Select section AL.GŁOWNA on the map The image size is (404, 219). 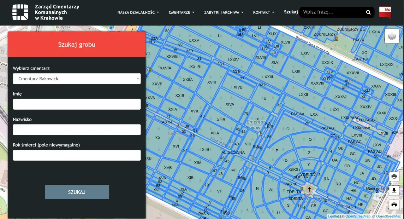[233, 153]
